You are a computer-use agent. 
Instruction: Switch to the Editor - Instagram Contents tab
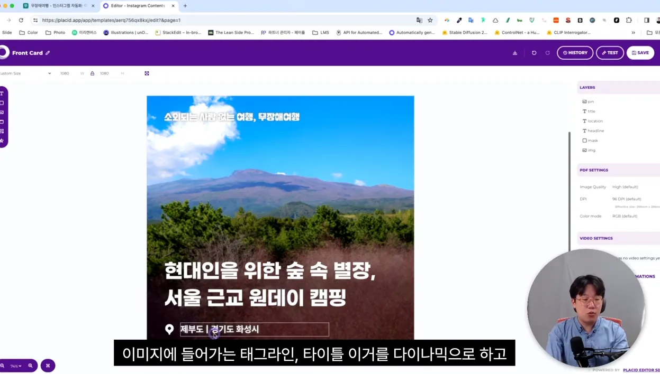[138, 6]
